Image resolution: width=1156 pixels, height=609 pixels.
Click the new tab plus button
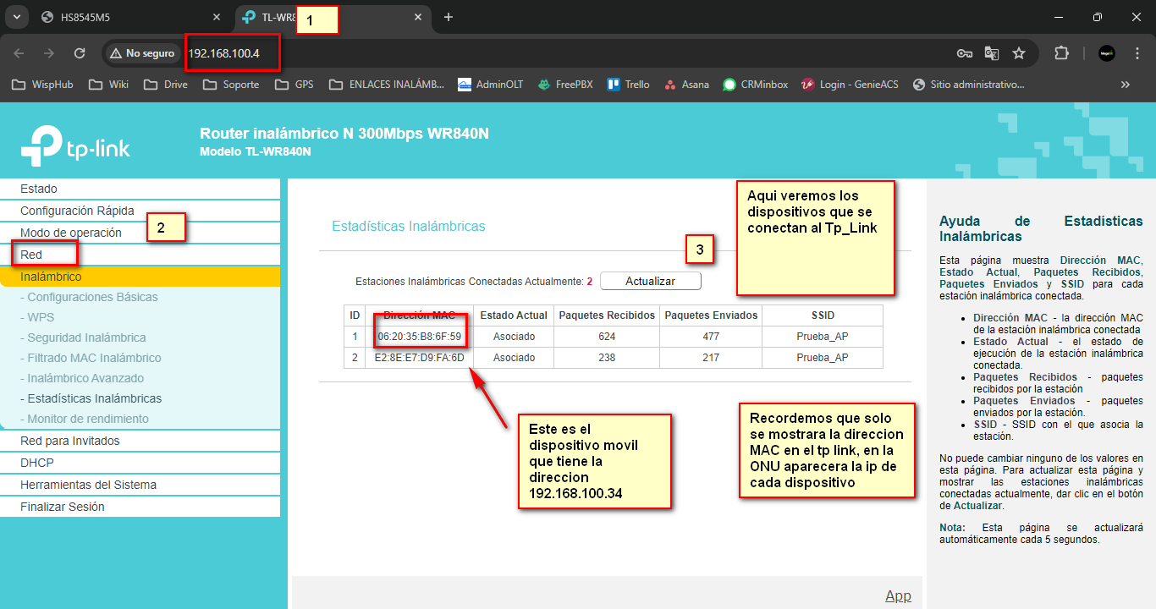pyautogui.click(x=449, y=17)
